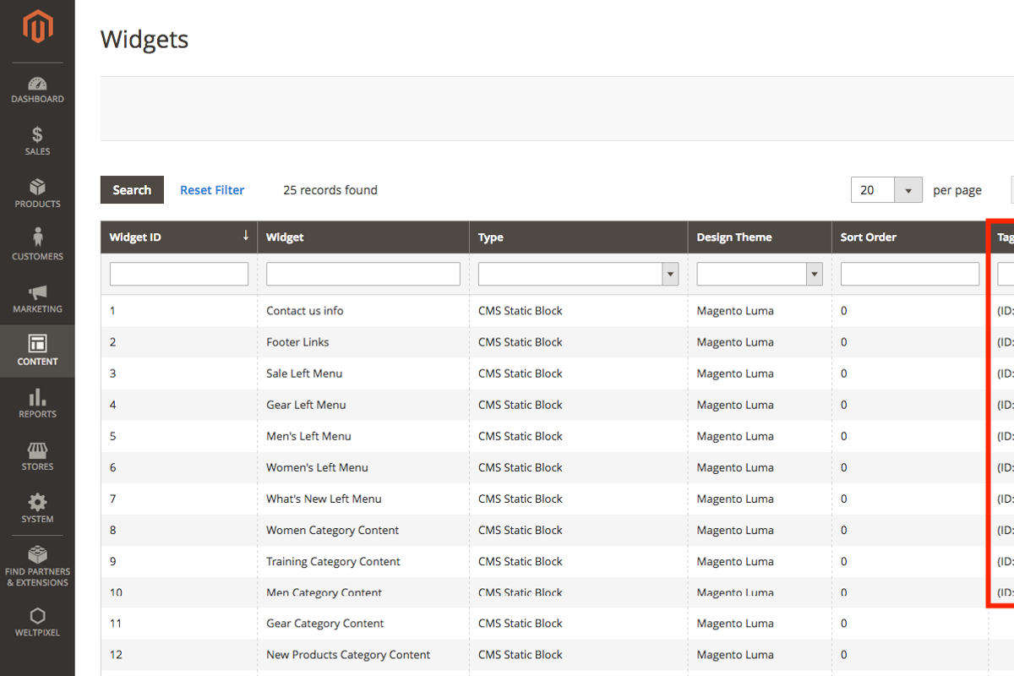Image resolution: width=1014 pixels, height=676 pixels.
Task: Click the Search button
Action: click(x=132, y=190)
